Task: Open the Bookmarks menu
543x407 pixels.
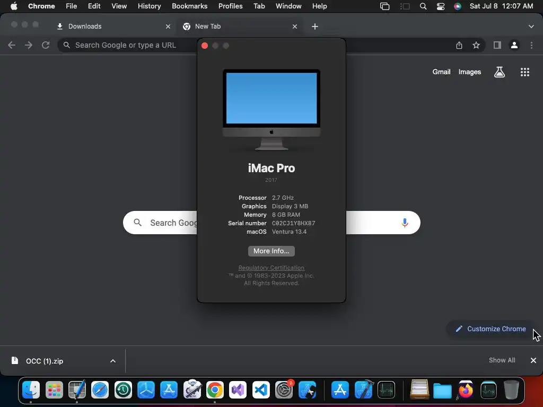Action: 189,6
